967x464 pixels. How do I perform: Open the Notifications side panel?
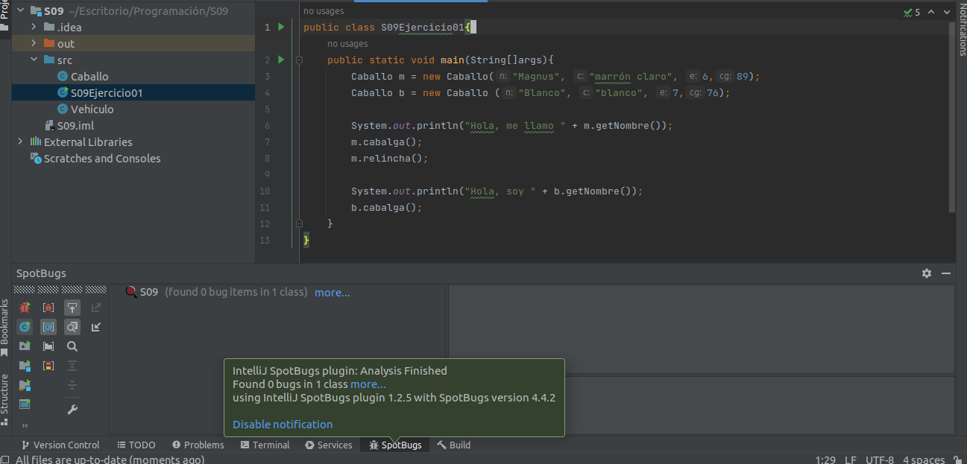(962, 30)
